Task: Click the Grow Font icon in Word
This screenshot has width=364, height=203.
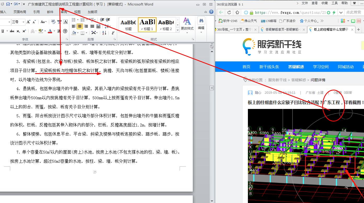Action: (28, 22)
